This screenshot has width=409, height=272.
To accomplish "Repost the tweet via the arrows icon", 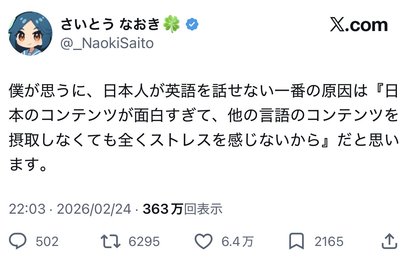I will [111, 242].
